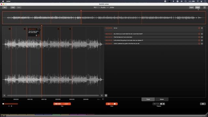Click the battery indicator in the menu bar
Viewport: 208px width, 117px height.
pyautogui.click(x=192, y=1)
